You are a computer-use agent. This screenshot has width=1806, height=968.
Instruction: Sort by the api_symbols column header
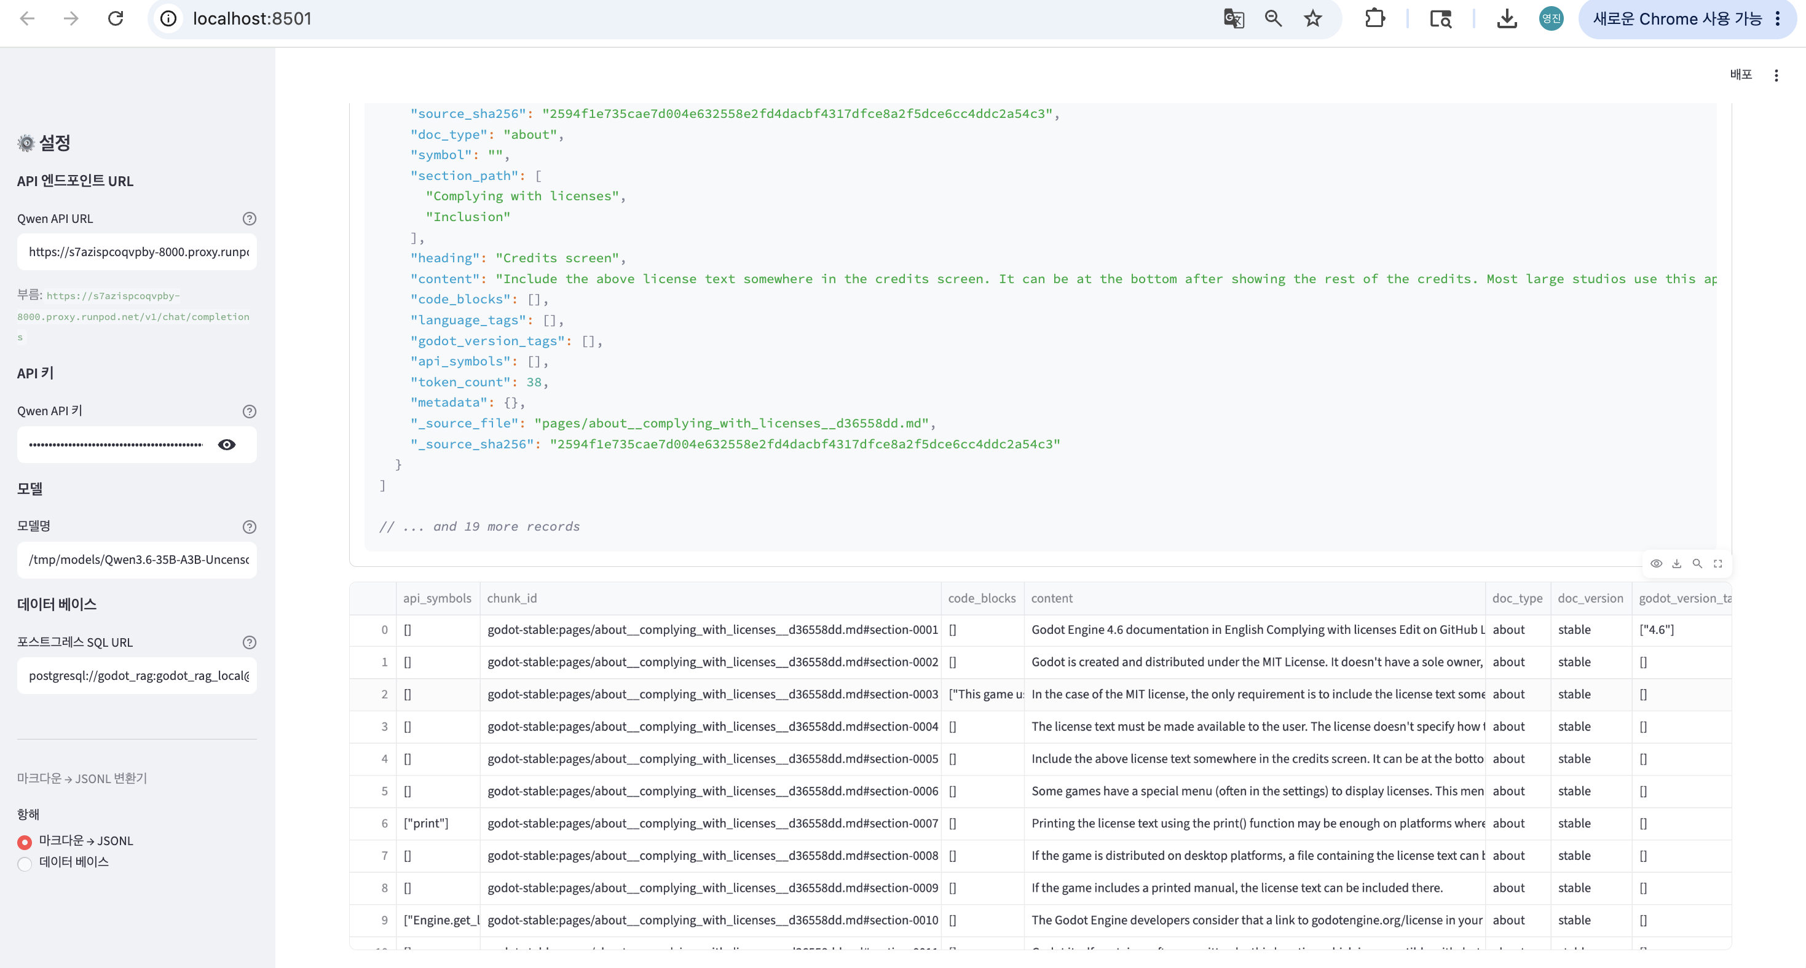(438, 598)
